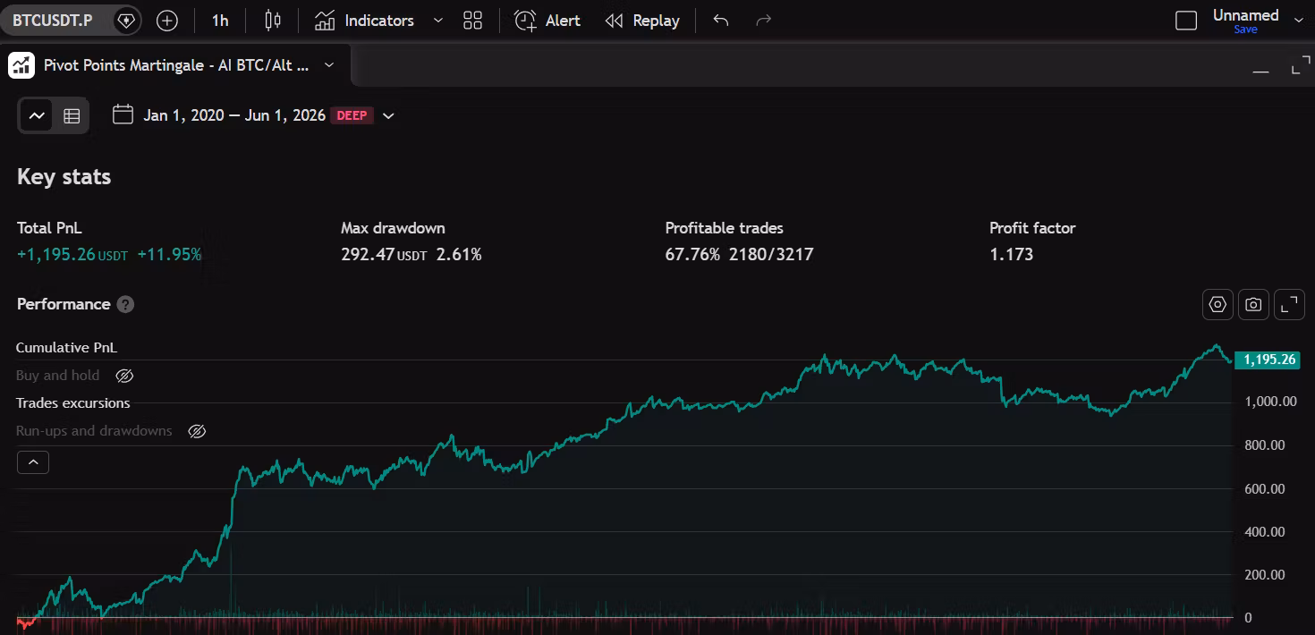Click the Total PnL label

coord(49,228)
